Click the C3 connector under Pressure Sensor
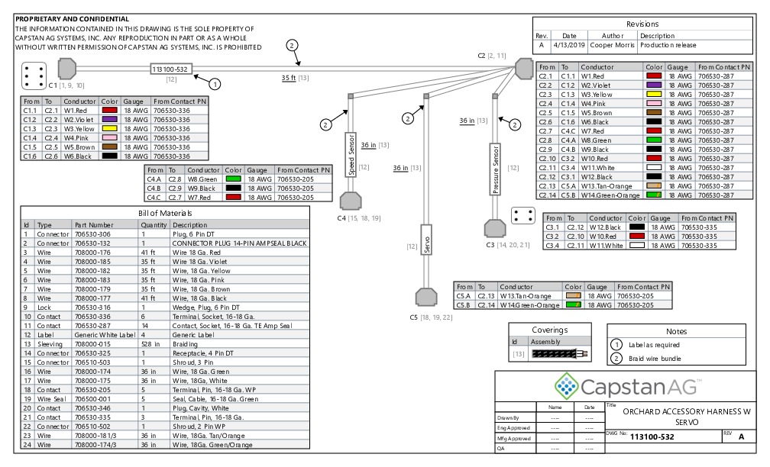 [x=492, y=227]
